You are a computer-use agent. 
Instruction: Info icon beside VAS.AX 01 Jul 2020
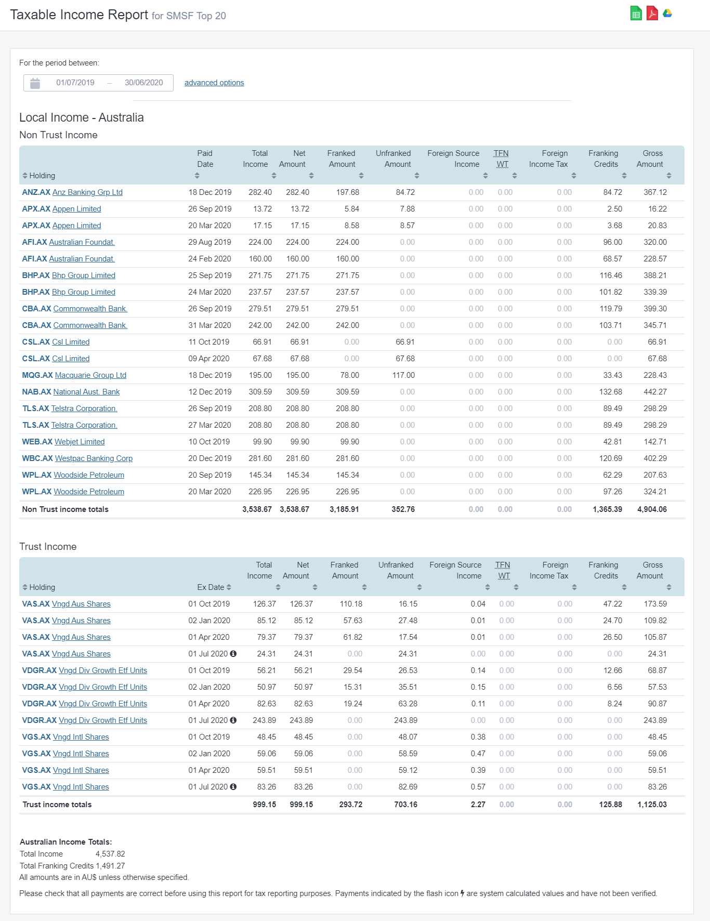(x=233, y=654)
